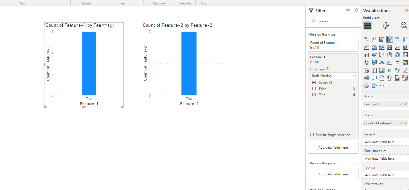Toggle Filters pane visibility eye icon

348,10
